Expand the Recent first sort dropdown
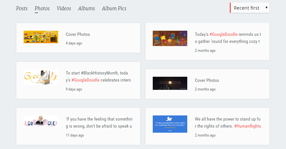The height and width of the screenshot is (149, 286). (x=250, y=8)
